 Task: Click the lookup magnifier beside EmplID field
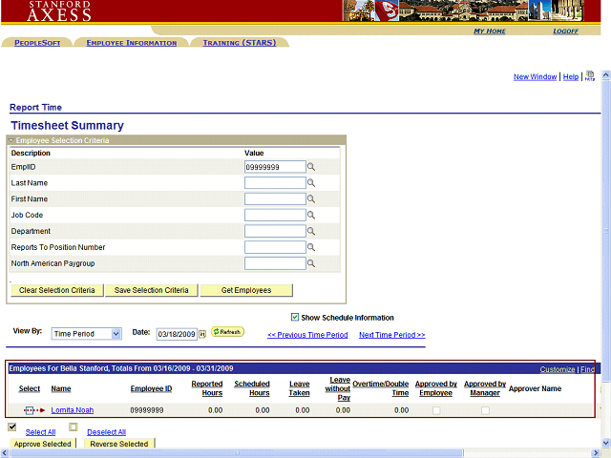(x=311, y=167)
